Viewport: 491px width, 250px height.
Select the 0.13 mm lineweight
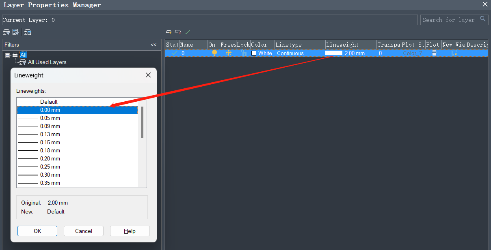click(x=77, y=134)
